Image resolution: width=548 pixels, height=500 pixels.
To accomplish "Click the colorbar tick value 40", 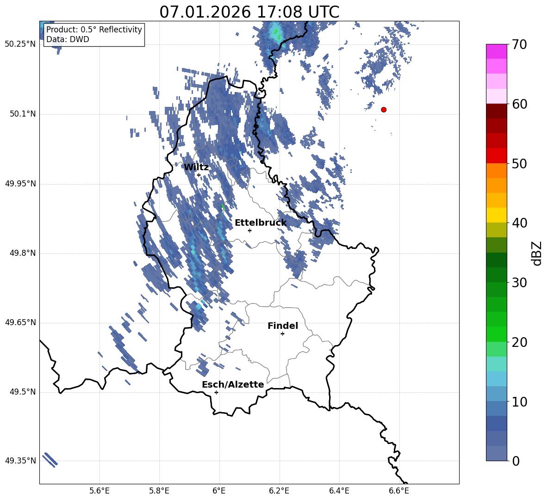I will pyautogui.click(x=519, y=223).
